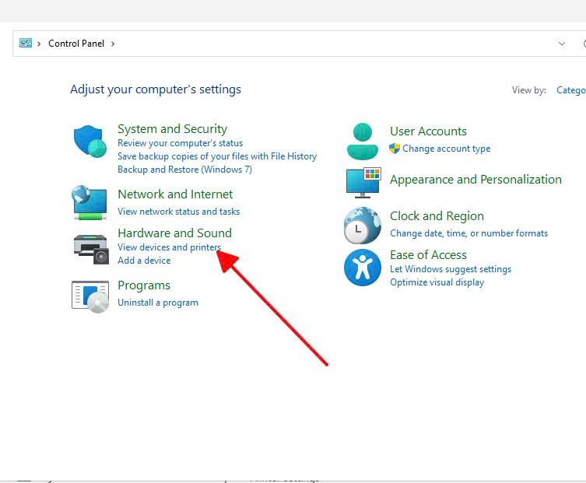Open Review your computer's status

[x=180, y=143]
